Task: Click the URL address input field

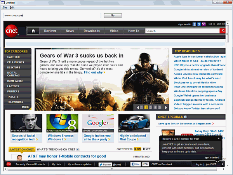Action: pyautogui.click(x=52, y=16)
